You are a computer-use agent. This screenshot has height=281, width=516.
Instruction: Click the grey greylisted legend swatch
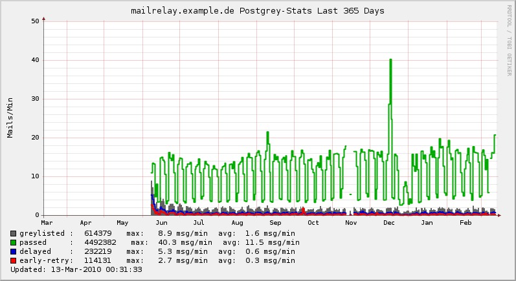[x=13, y=234]
